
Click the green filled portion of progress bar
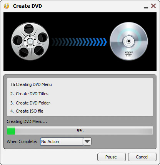[x=11, y=131]
